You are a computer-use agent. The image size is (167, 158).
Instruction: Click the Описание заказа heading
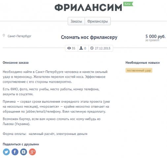[x=16, y=63]
